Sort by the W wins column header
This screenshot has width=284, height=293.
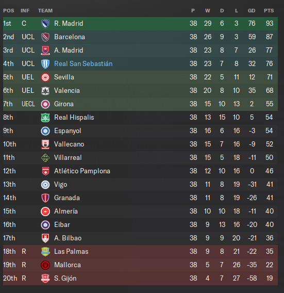(x=208, y=11)
